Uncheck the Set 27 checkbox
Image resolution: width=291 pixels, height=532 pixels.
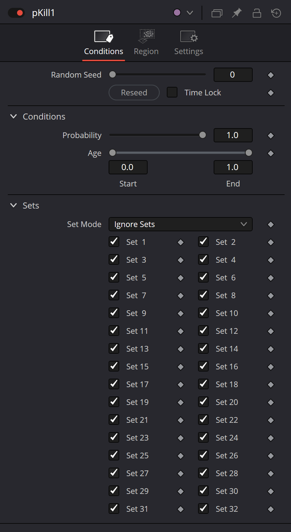[114, 473]
